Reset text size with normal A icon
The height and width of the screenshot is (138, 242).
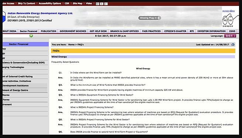point(102,4)
